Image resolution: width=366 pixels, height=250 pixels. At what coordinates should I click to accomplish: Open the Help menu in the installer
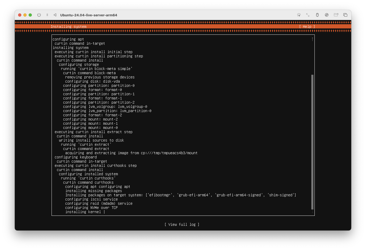point(307,27)
